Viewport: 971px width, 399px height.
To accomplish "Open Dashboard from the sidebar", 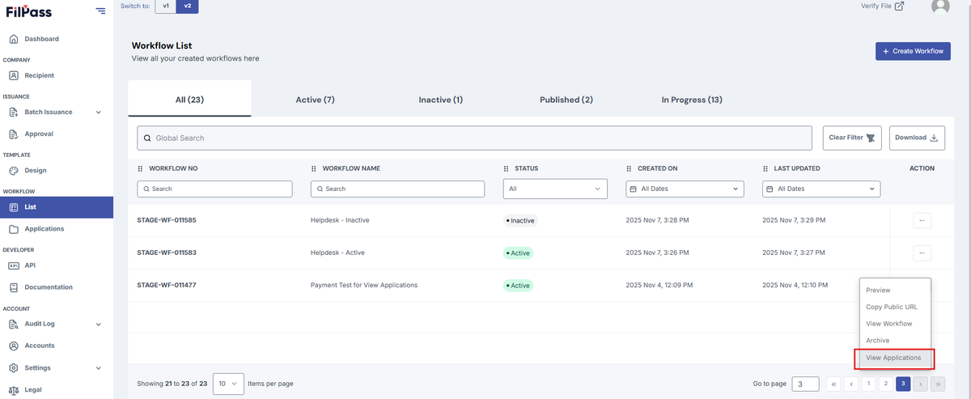I will (41, 39).
